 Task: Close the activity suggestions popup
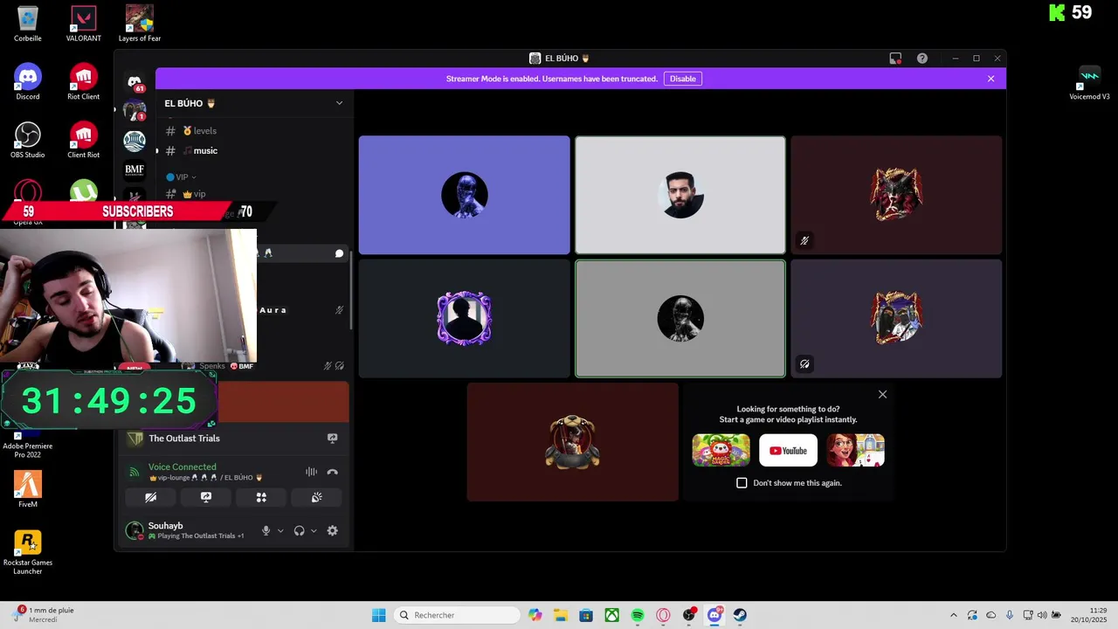pyautogui.click(x=882, y=395)
